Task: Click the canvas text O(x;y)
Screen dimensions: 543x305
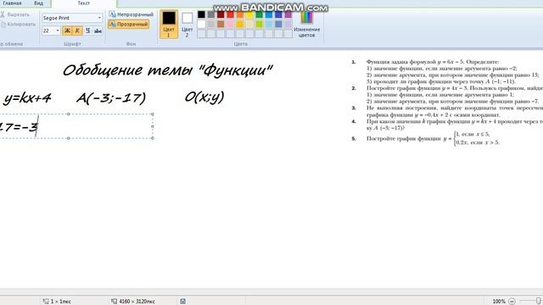Action: point(204,97)
